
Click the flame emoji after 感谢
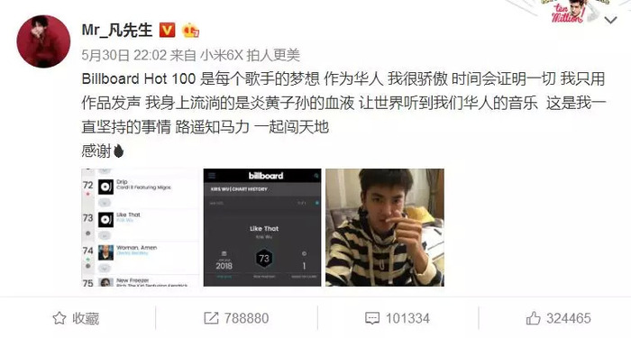point(118,151)
